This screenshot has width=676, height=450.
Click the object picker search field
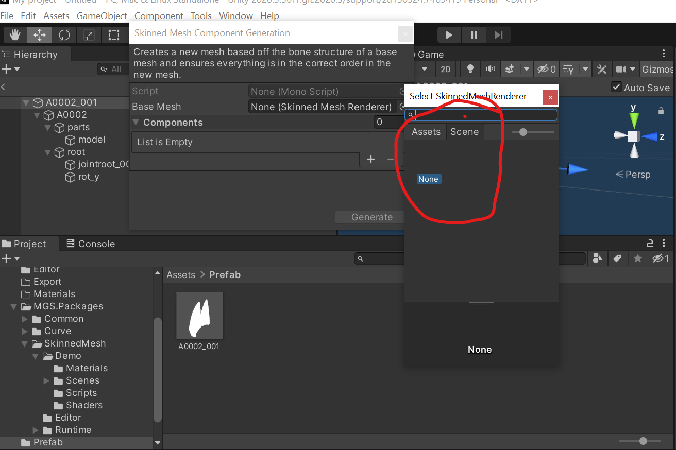(481, 115)
